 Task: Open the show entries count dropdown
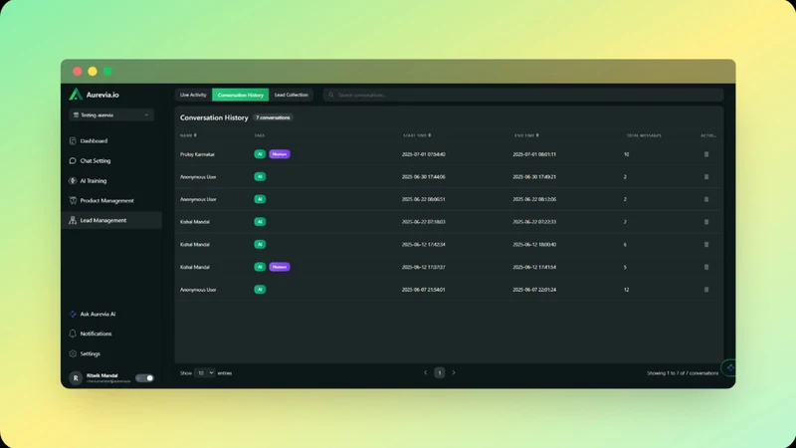(x=204, y=372)
